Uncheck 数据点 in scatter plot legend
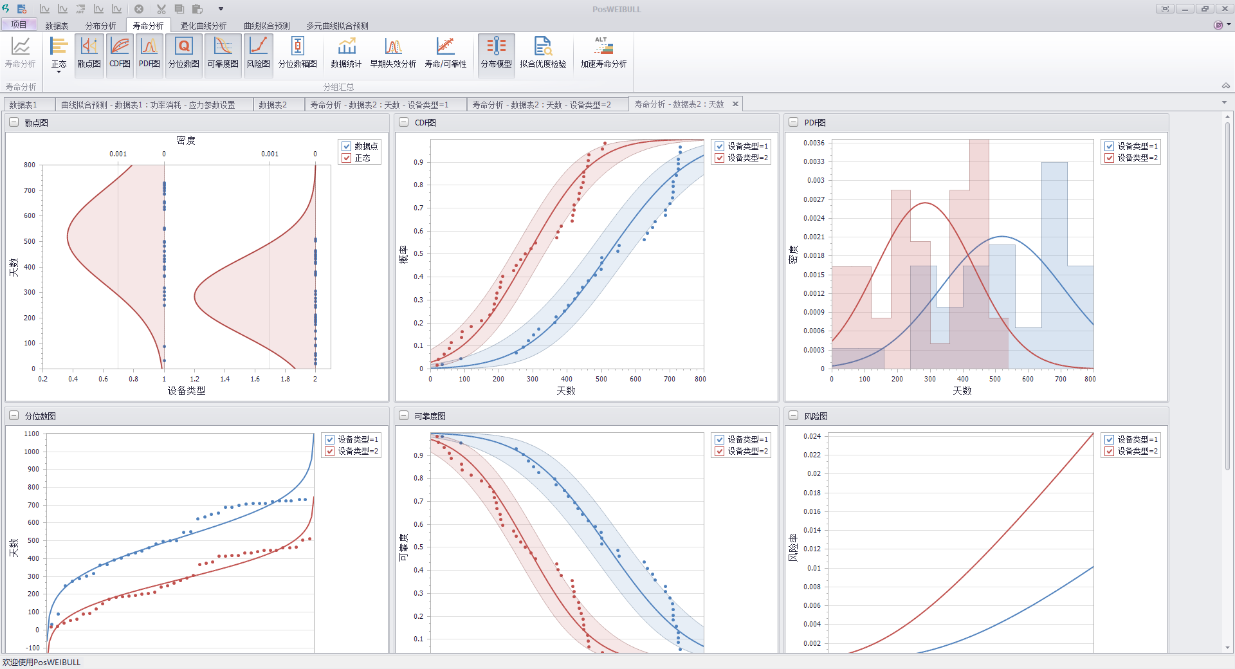Viewport: 1235px width, 669px height. point(347,146)
